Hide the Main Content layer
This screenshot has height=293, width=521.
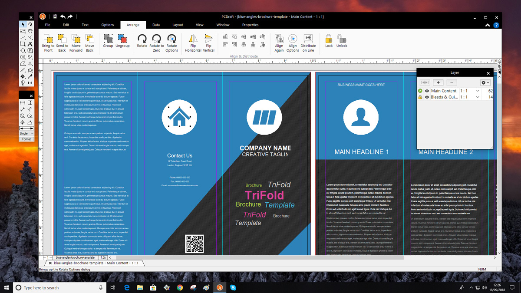point(427,91)
